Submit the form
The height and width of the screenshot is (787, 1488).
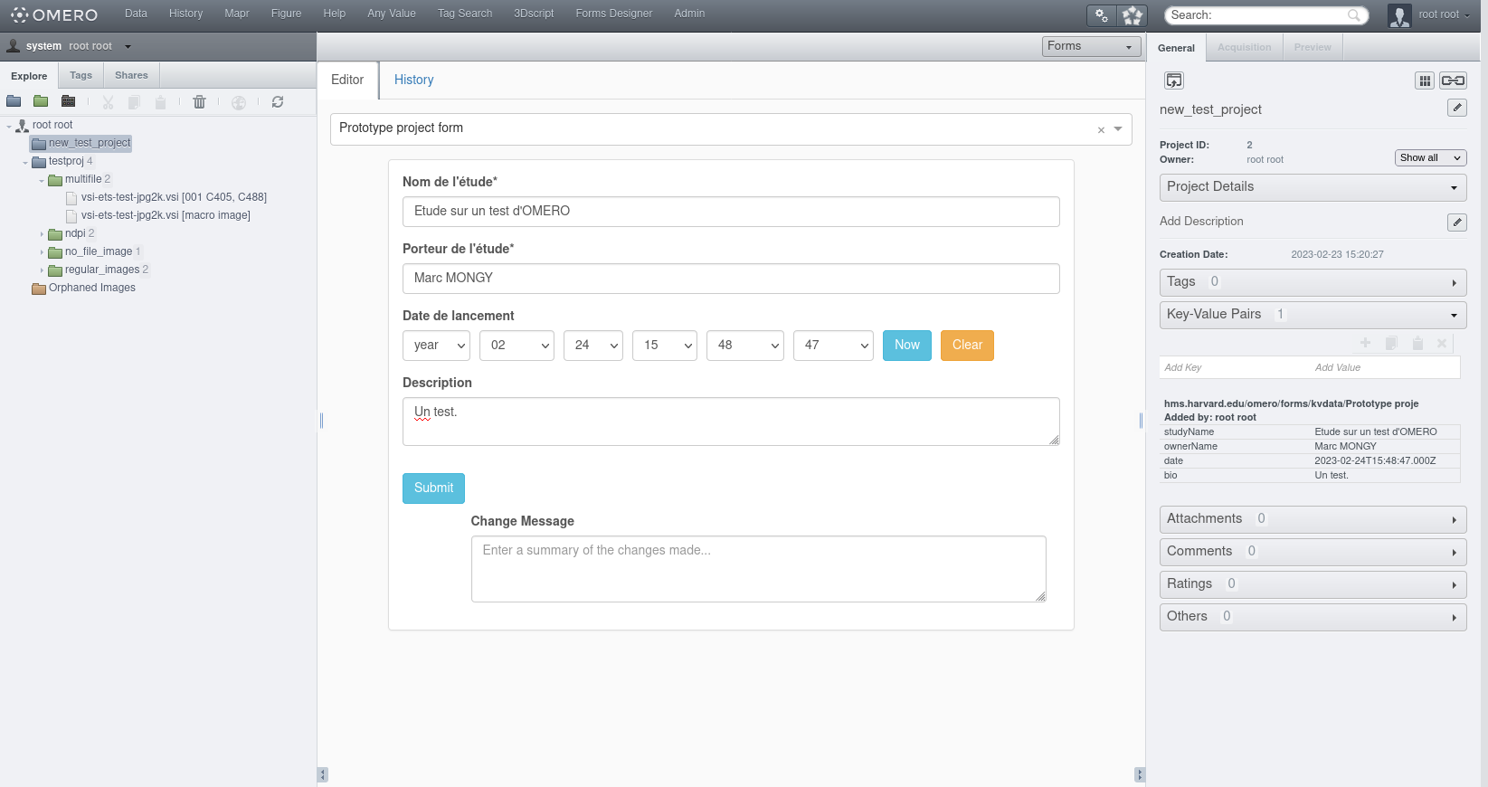[x=433, y=488]
